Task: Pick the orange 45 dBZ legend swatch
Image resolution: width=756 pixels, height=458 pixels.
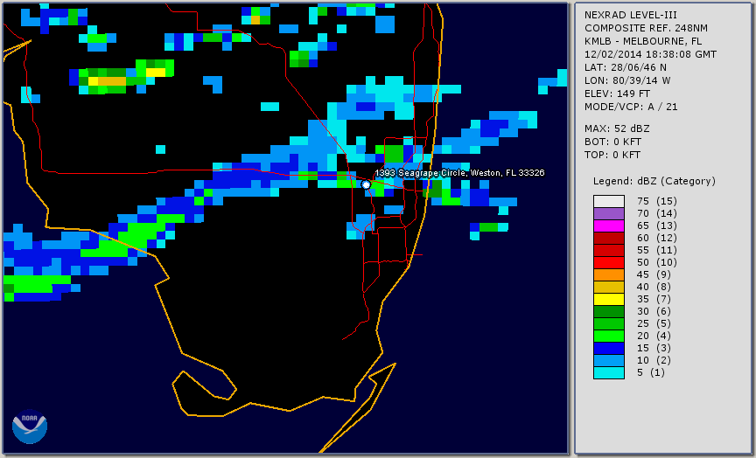Action: click(x=609, y=275)
